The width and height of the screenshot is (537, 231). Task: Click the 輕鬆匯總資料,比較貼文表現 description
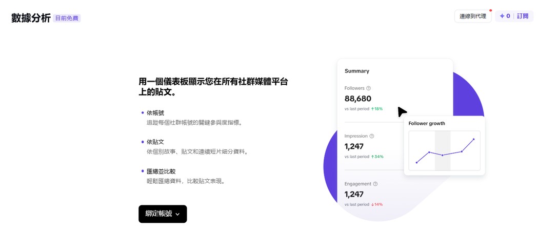click(186, 181)
